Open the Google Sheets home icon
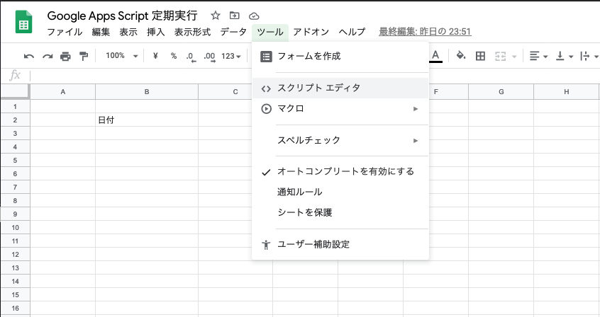 click(23, 23)
